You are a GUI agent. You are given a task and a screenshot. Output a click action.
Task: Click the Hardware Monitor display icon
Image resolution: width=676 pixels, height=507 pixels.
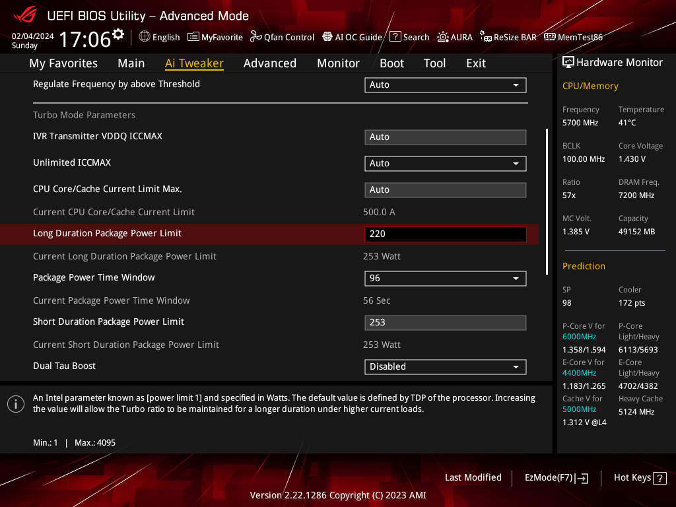(568, 63)
